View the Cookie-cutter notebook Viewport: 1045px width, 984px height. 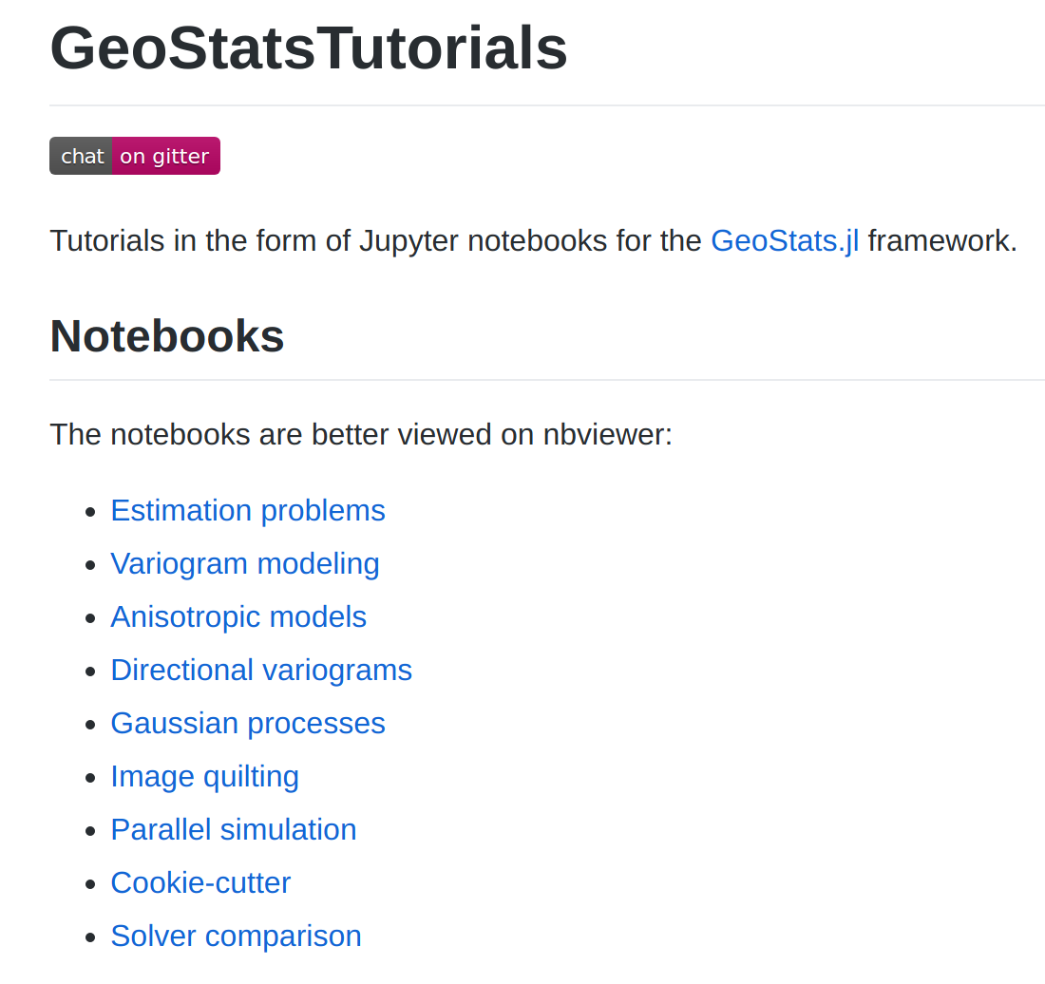click(x=200, y=883)
